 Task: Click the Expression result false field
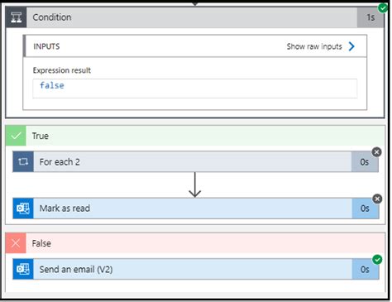click(195, 89)
